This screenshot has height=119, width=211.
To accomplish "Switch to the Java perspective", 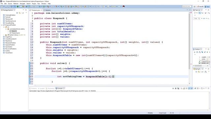I will 207,7.
